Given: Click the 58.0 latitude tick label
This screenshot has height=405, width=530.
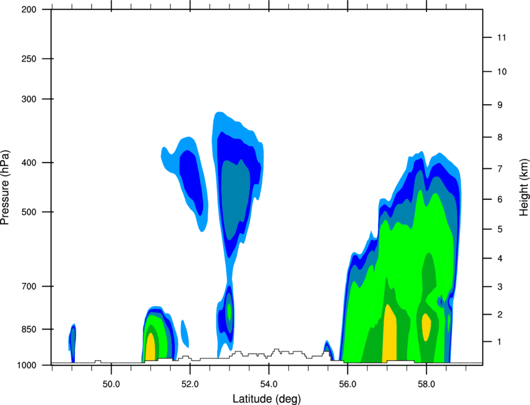Looking at the screenshot, I should (426, 384).
